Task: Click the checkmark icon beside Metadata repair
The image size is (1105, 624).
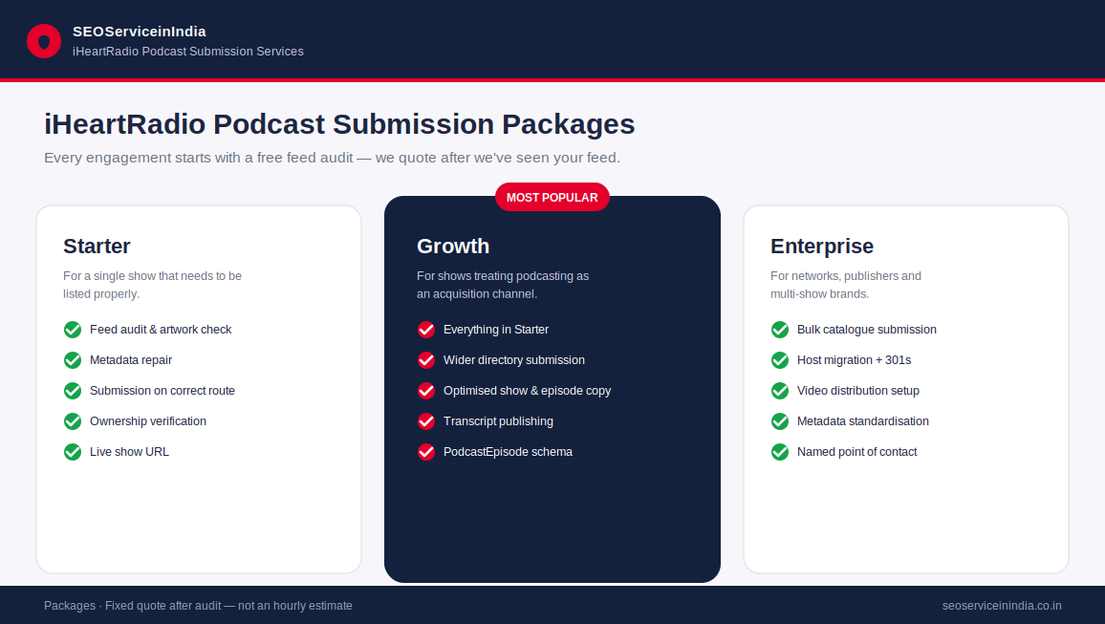Action: 73,360
